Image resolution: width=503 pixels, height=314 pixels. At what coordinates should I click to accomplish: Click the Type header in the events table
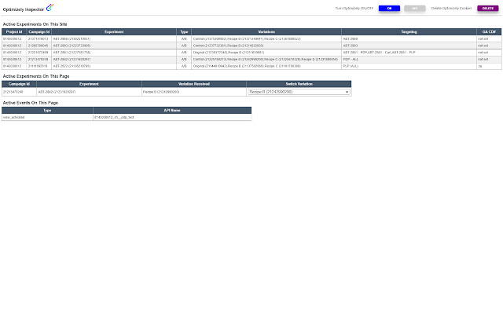coord(47,110)
